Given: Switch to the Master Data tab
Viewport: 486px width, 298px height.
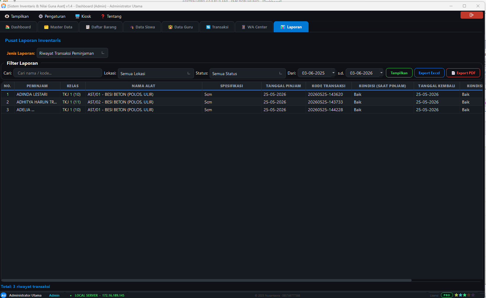Looking at the screenshot, I should click(58, 27).
